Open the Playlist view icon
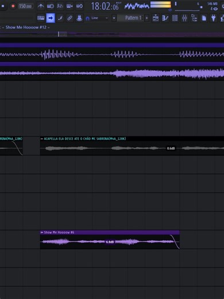Screen dimensions: 224x299 (156, 18)
